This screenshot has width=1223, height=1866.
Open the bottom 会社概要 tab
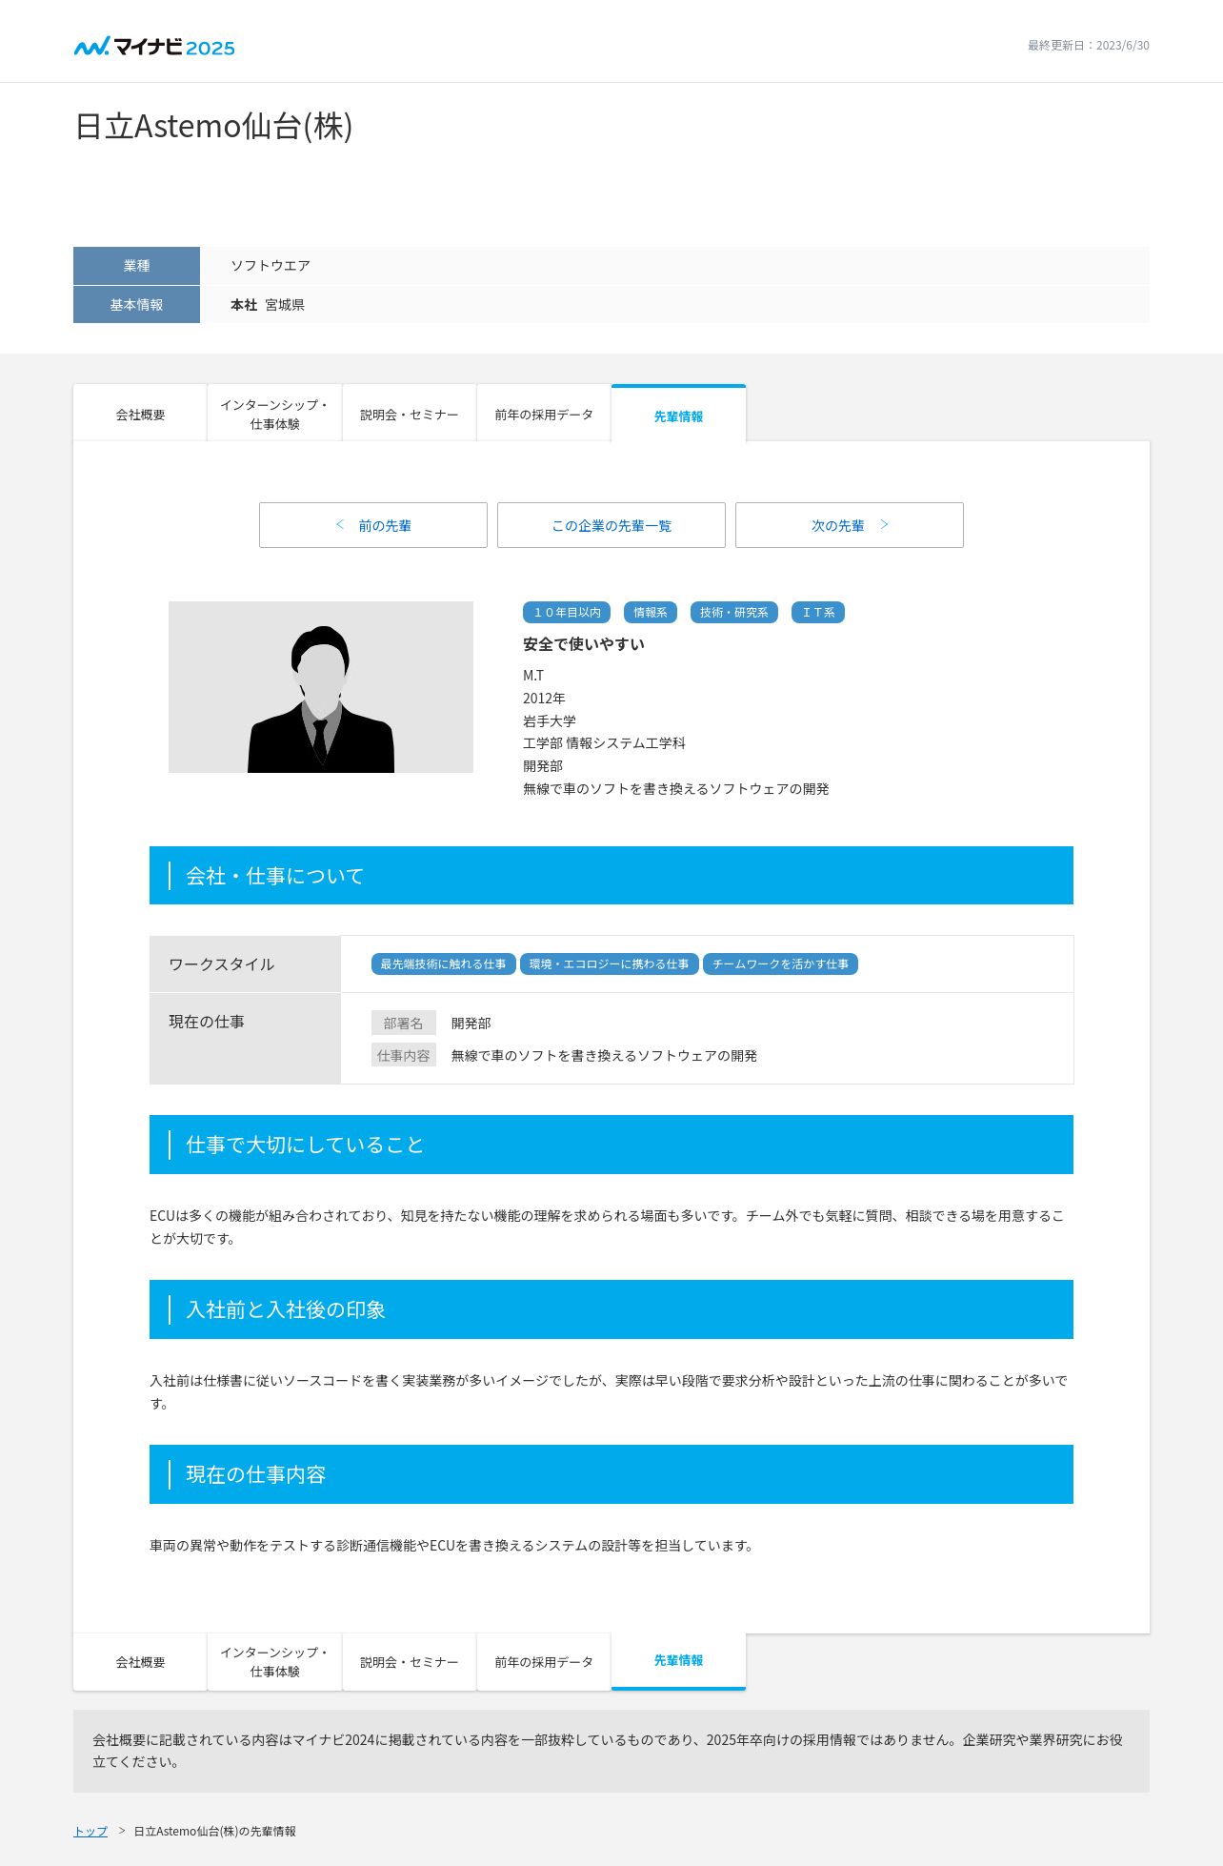click(x=140, y=1662)
